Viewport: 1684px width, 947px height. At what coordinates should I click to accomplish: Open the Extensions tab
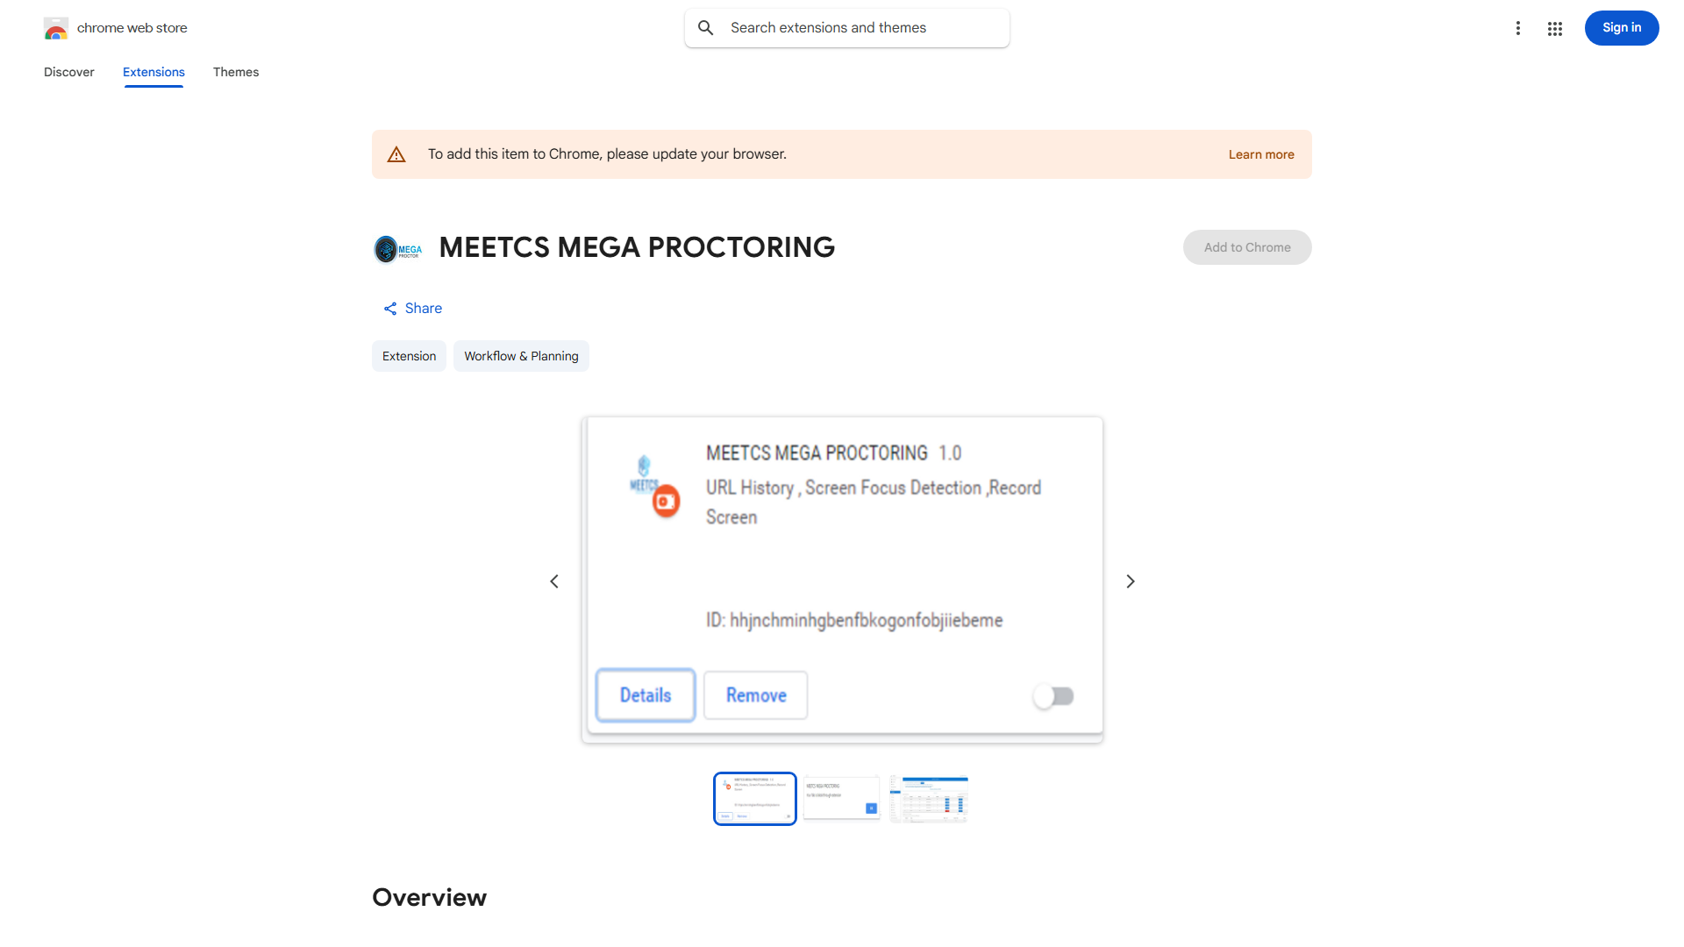pyautogui.click(x=153, y=72)
